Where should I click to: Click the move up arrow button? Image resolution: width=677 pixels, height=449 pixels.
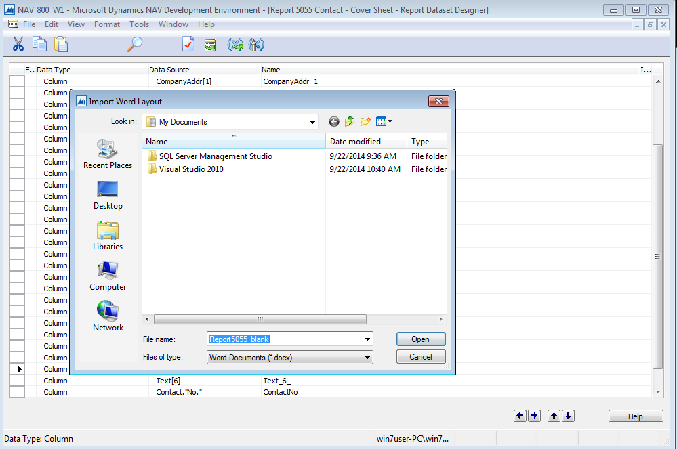(554, 416)
